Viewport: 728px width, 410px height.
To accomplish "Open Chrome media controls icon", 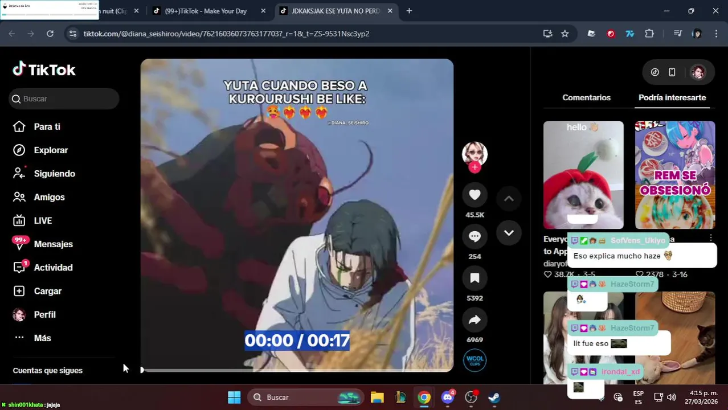I will point(677,34).
